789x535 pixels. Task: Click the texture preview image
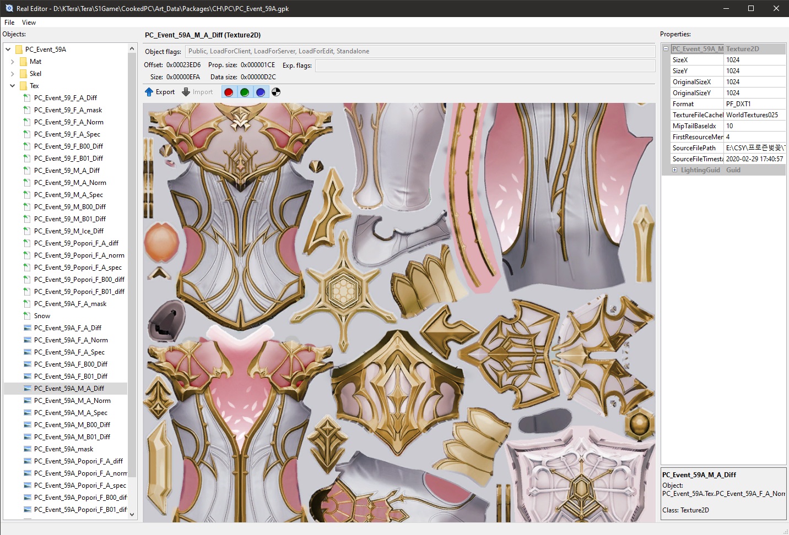pyautogui.click(x=399, y=312)
